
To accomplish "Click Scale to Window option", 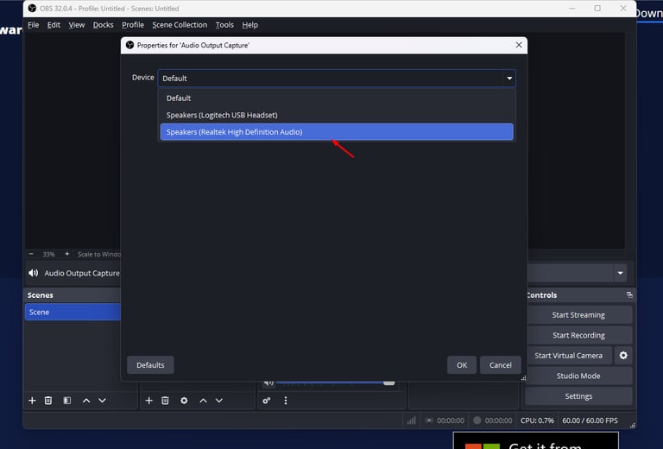I will pyautogui.click(x=99, y=254).
